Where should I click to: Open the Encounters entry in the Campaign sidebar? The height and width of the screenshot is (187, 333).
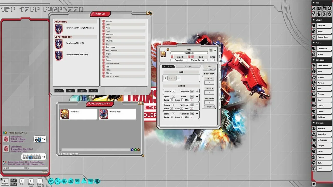coord(322,66)
